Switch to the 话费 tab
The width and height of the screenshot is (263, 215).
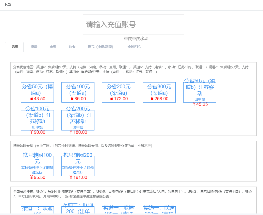(x=15, y=47)
